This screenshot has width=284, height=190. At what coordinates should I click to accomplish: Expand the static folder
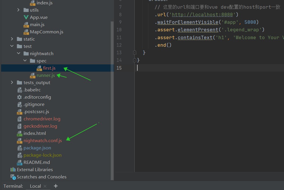coord(12,39)
